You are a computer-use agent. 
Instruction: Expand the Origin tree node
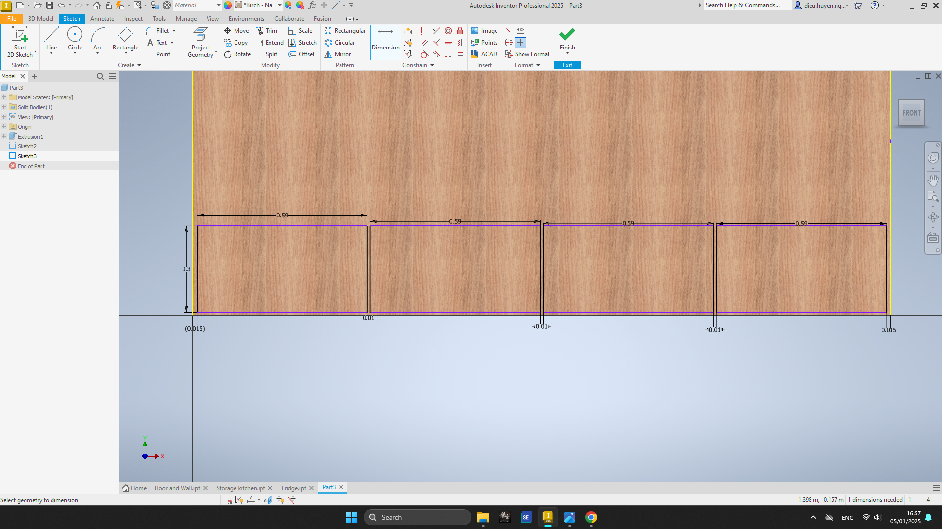tap(4, 127)
